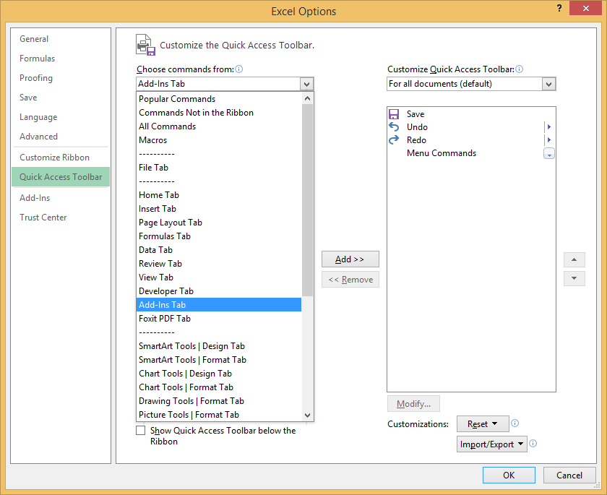The width and height of the screenshot is (607, 495).
Task: Click info icon next to Import/Export
Action: point(533,444)
